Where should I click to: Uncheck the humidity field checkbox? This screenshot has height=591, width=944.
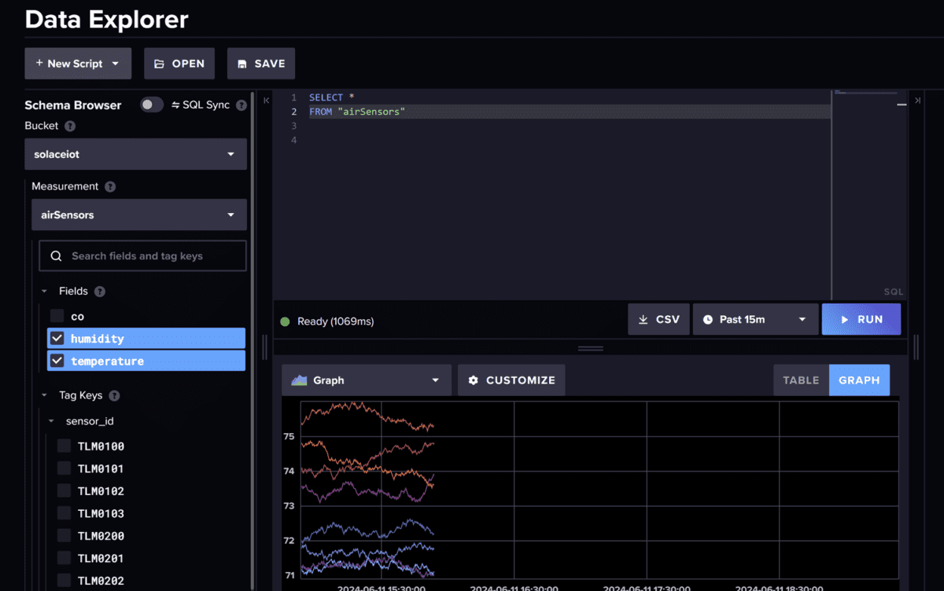click(57, 339)
